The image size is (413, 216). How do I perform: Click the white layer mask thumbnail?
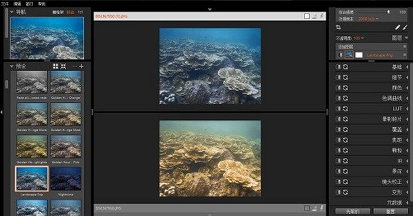[x=359, y=55]
